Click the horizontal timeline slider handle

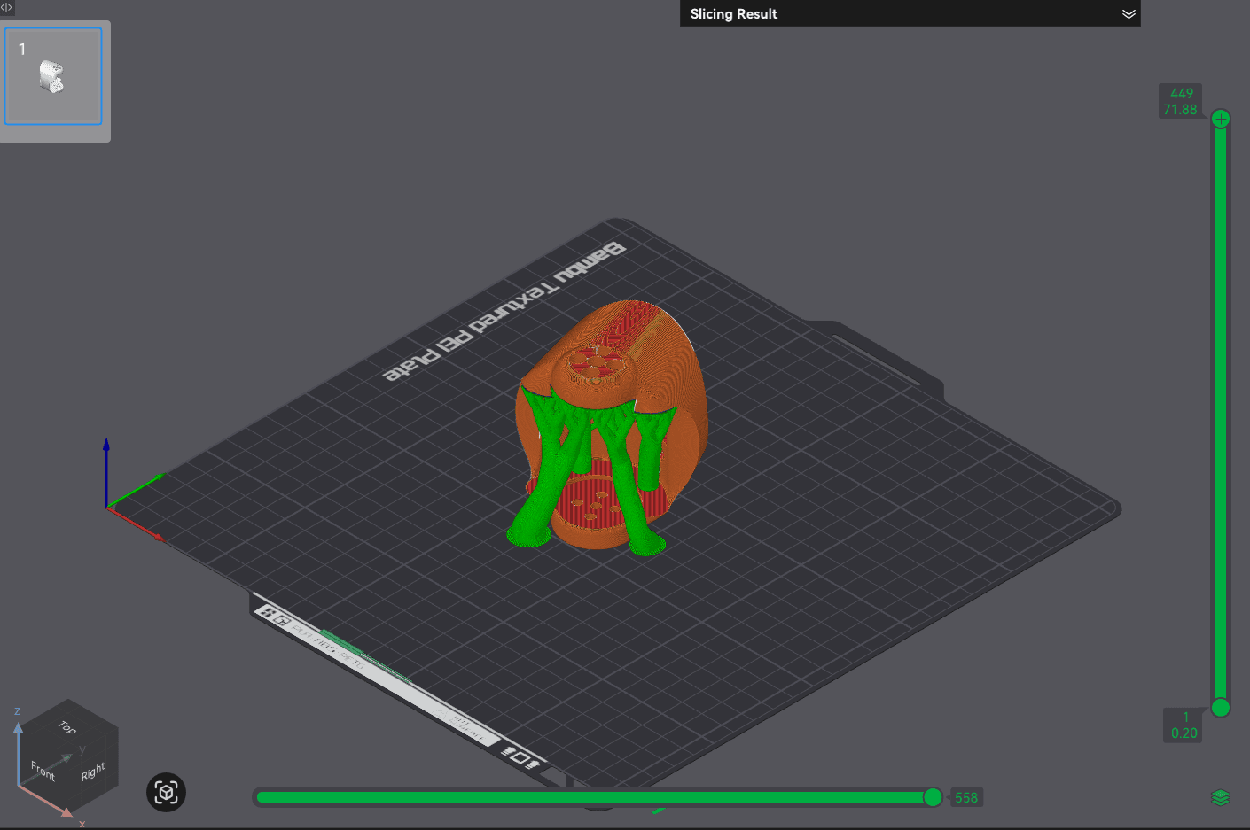click(x=934, y=796)
